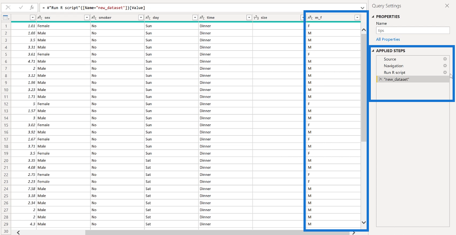This screenshot has height=235, width=456.
Task: Select row number 24
Action: (x=6, y=189)
